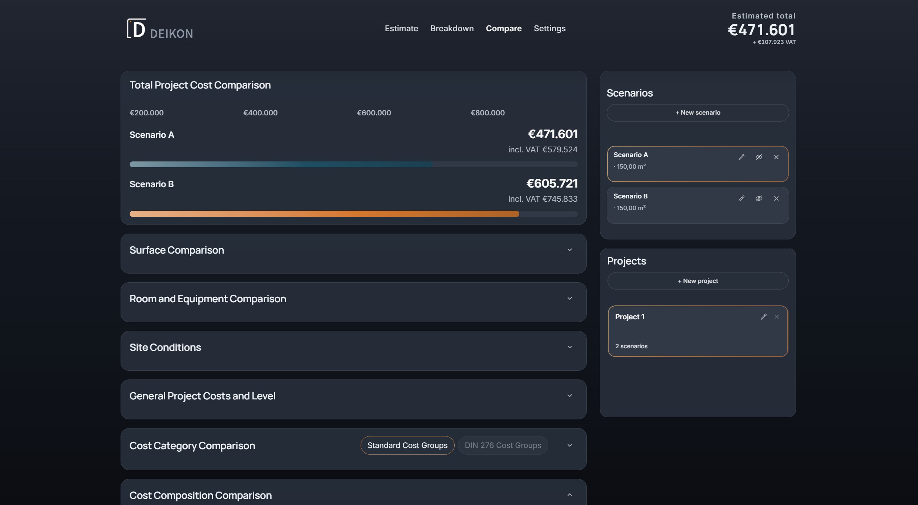Viewport: 918px width, 505px height.
Task: Click 'incl. VAT €579.524' text
Action: [543, 149]
